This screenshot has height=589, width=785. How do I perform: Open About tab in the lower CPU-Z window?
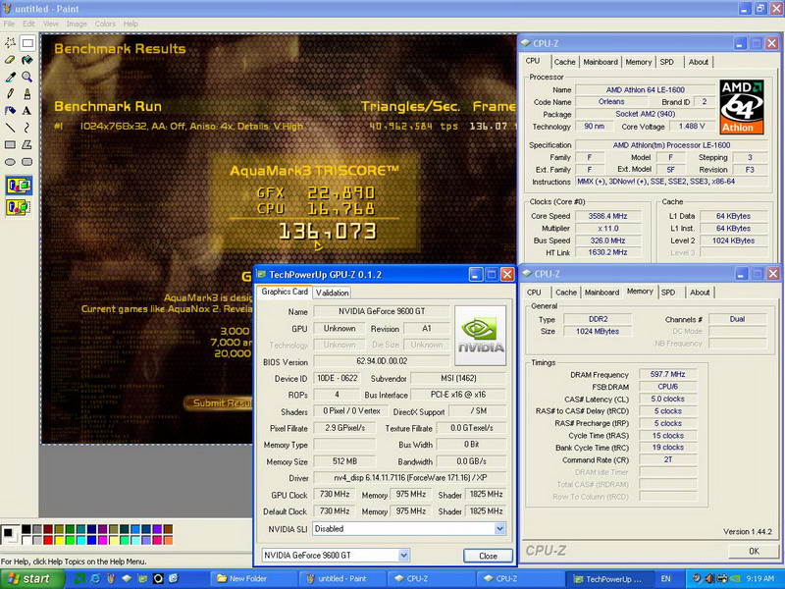pos(700,293)
